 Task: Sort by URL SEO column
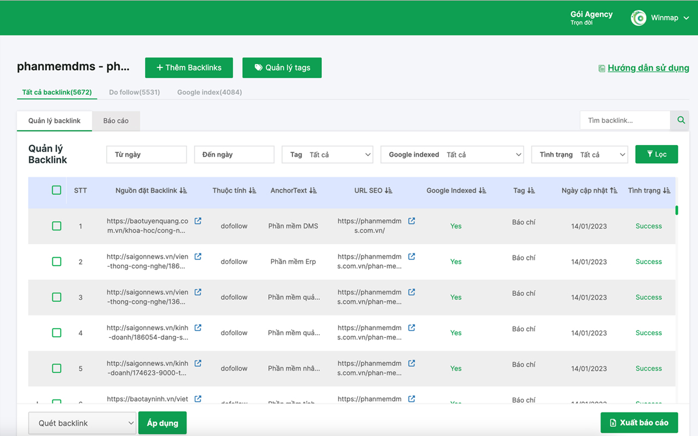point(388,191)
